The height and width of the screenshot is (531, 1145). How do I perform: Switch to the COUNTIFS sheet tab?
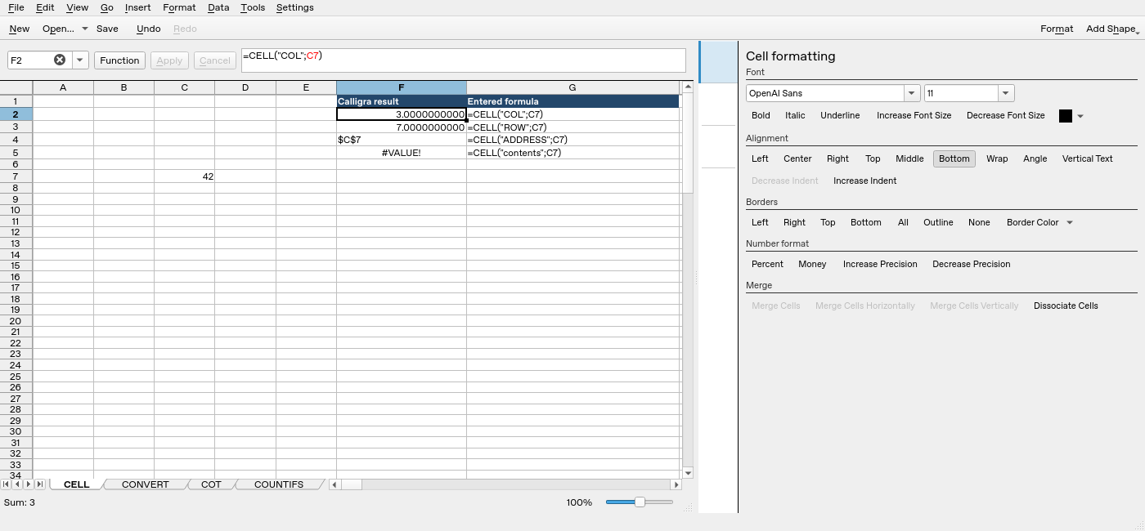point(279,484)
